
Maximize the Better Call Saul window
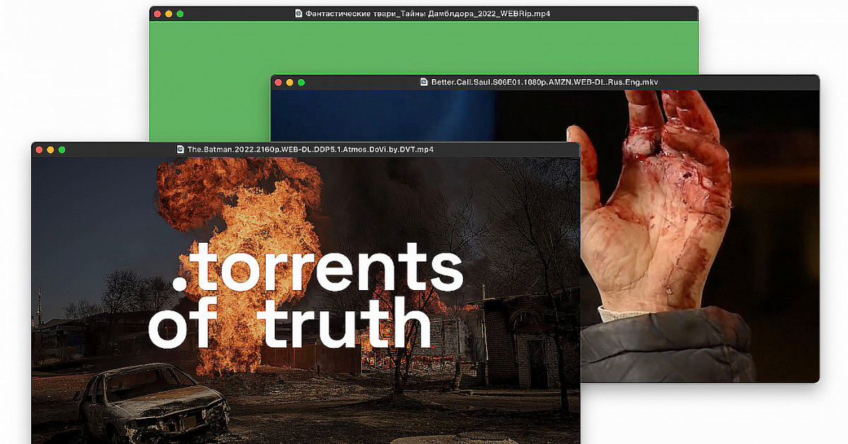[x=301, y=83]
